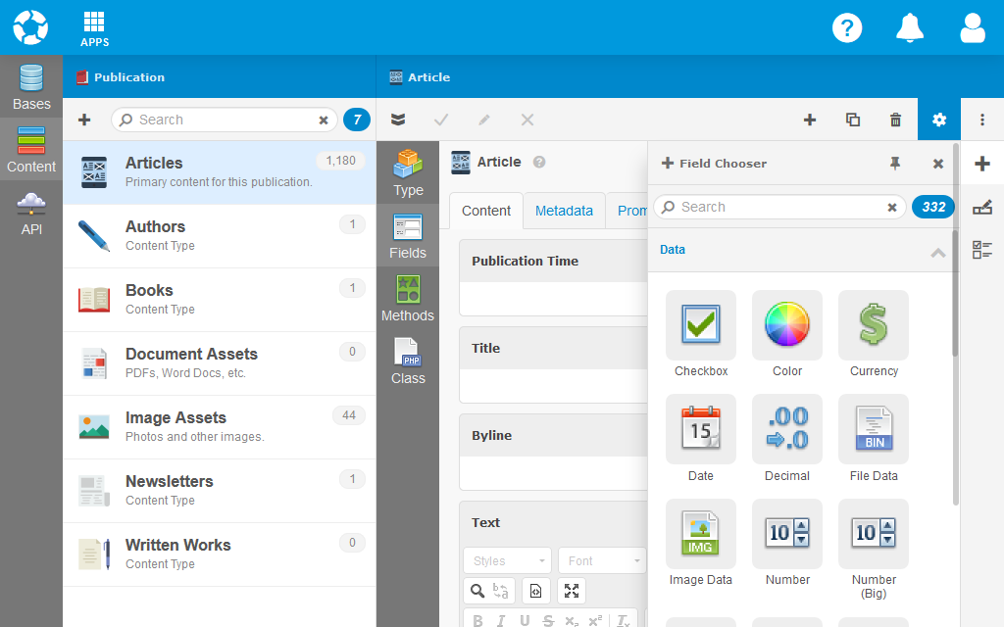Click the trash delete icon in toolbar

tap(895, 120)
